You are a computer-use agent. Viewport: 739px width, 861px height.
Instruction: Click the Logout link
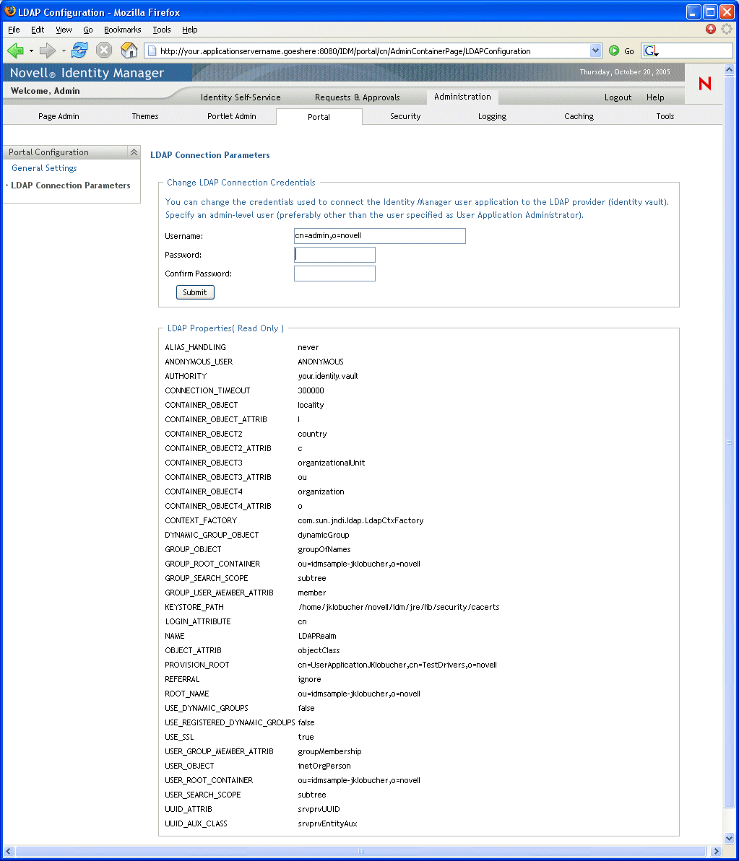pyautogui.click(x=618, y=97)
